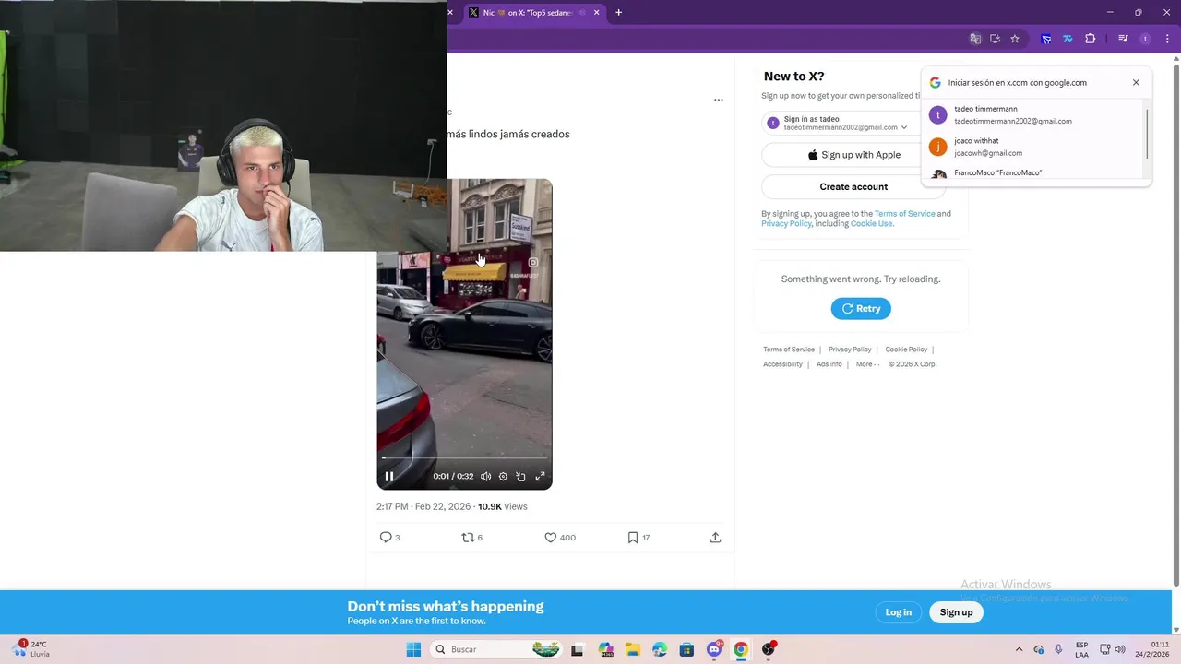Viewport: 1181px width, 664px height.
Task: Select the FrancoMaco Google account
Action: click(x=1034, y=172)
